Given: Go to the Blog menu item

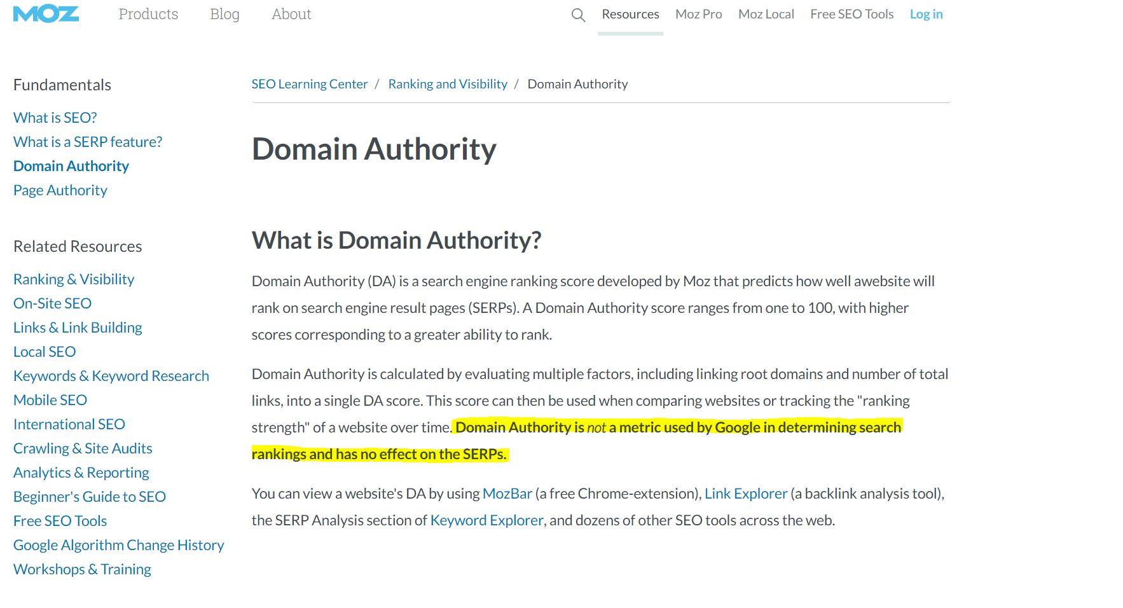Looking at the screenshot, I should click(x=224, y=14).
